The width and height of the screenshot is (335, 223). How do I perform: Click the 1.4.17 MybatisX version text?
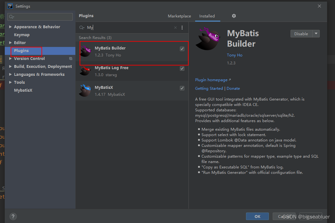pos(110,95)
